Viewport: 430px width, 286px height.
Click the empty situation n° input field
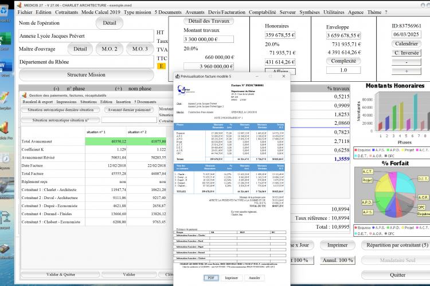click(x=129, y=120)
